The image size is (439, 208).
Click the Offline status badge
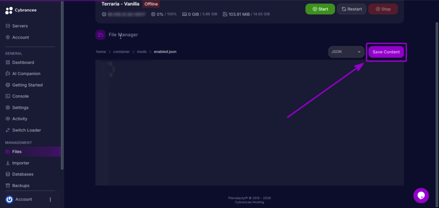tap(151, 4)
